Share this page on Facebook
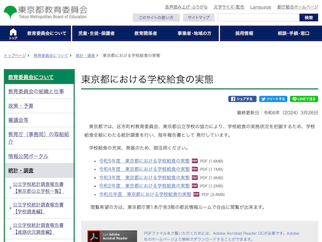The height and width of the screenshot is (242, 322). click(242, 99)
